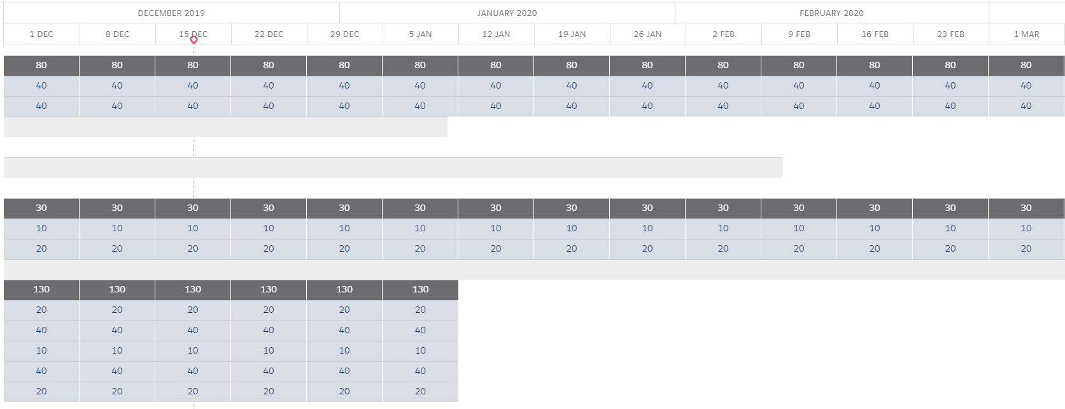Click the 30 total cell under 2 FEB
The image size is (1065, 409).
tap(723, 208)
